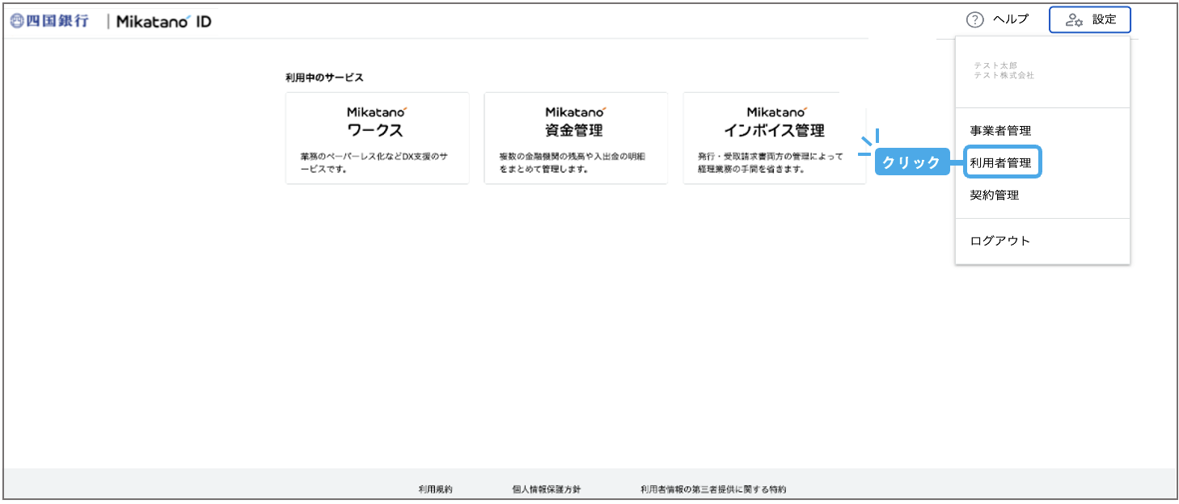Click company name テスト株式会社 in menu

tap(1004, 75)
